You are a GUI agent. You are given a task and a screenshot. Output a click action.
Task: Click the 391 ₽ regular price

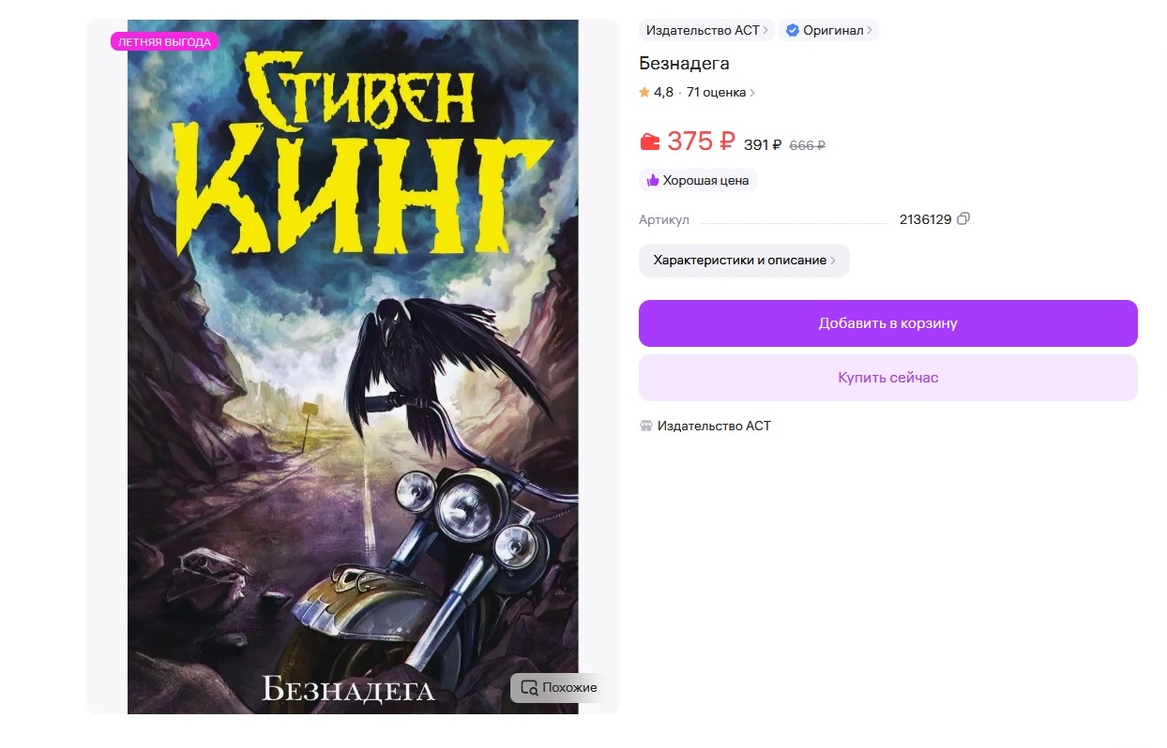(763, 144)
